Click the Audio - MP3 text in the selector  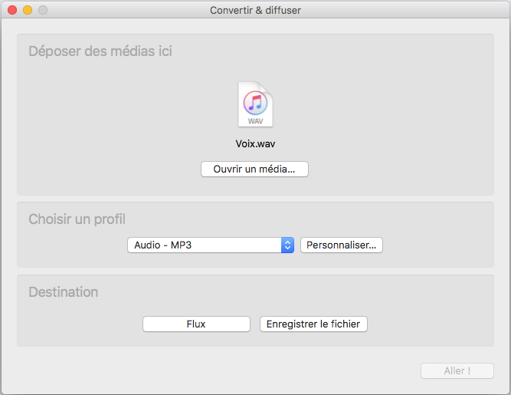pos(163,245)
